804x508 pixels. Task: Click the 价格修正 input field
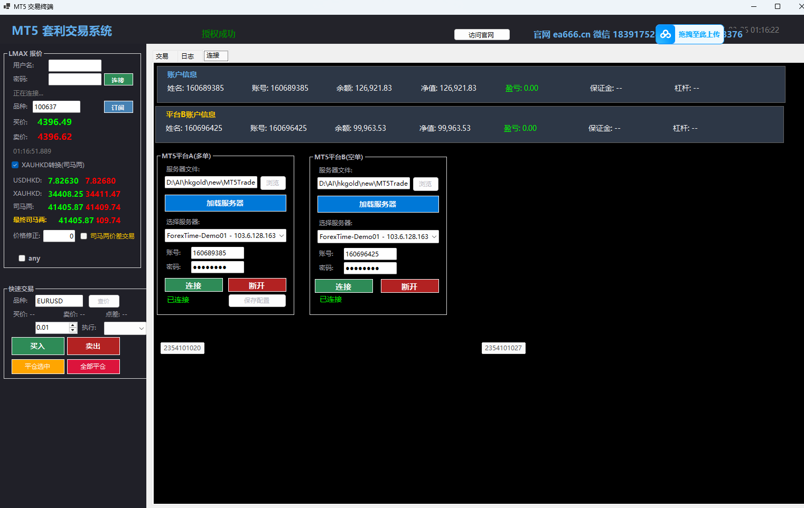point(59,236)
